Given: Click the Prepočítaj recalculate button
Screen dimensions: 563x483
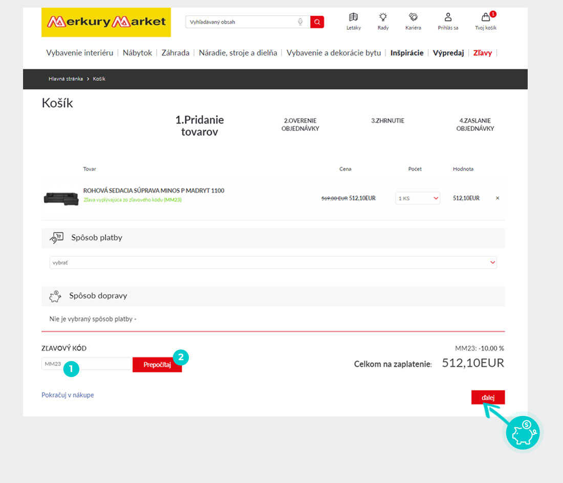Looking at the screenshot, I should (157, 365).
